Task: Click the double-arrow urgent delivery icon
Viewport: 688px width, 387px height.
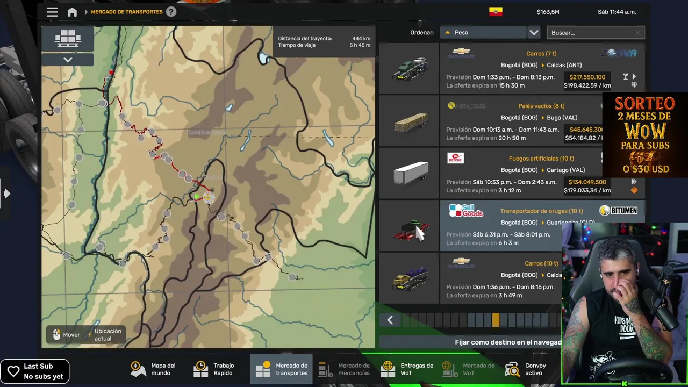Action: pos(634,182)
